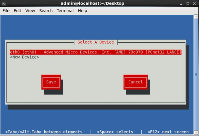
Task: Click the scrollbar down arrow
Action: point(196,132)
